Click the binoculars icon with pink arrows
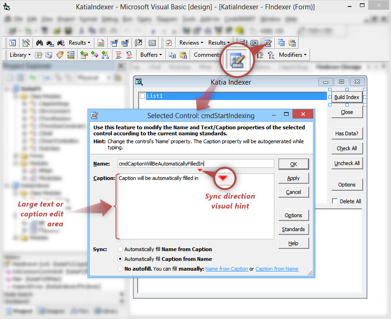Viewport: 391px width, 319px height. pyautogui.click(x=61, y=43)
